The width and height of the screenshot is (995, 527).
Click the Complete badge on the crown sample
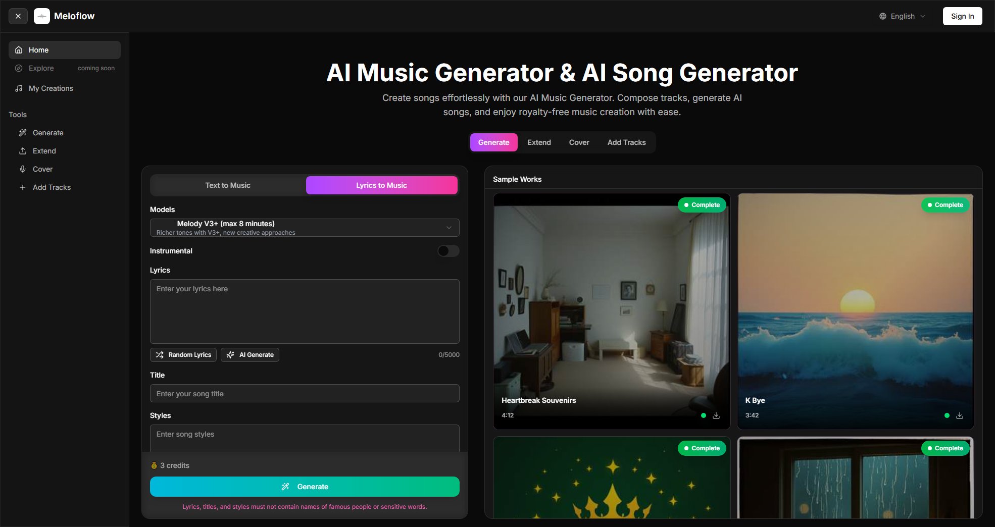tap(702, 448)
